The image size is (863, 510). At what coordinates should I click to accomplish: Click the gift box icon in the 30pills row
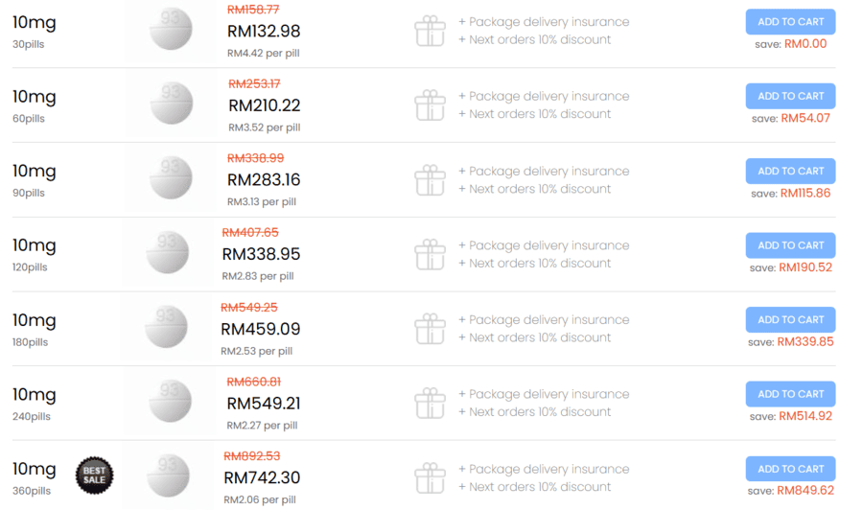(x=430, y=31)
